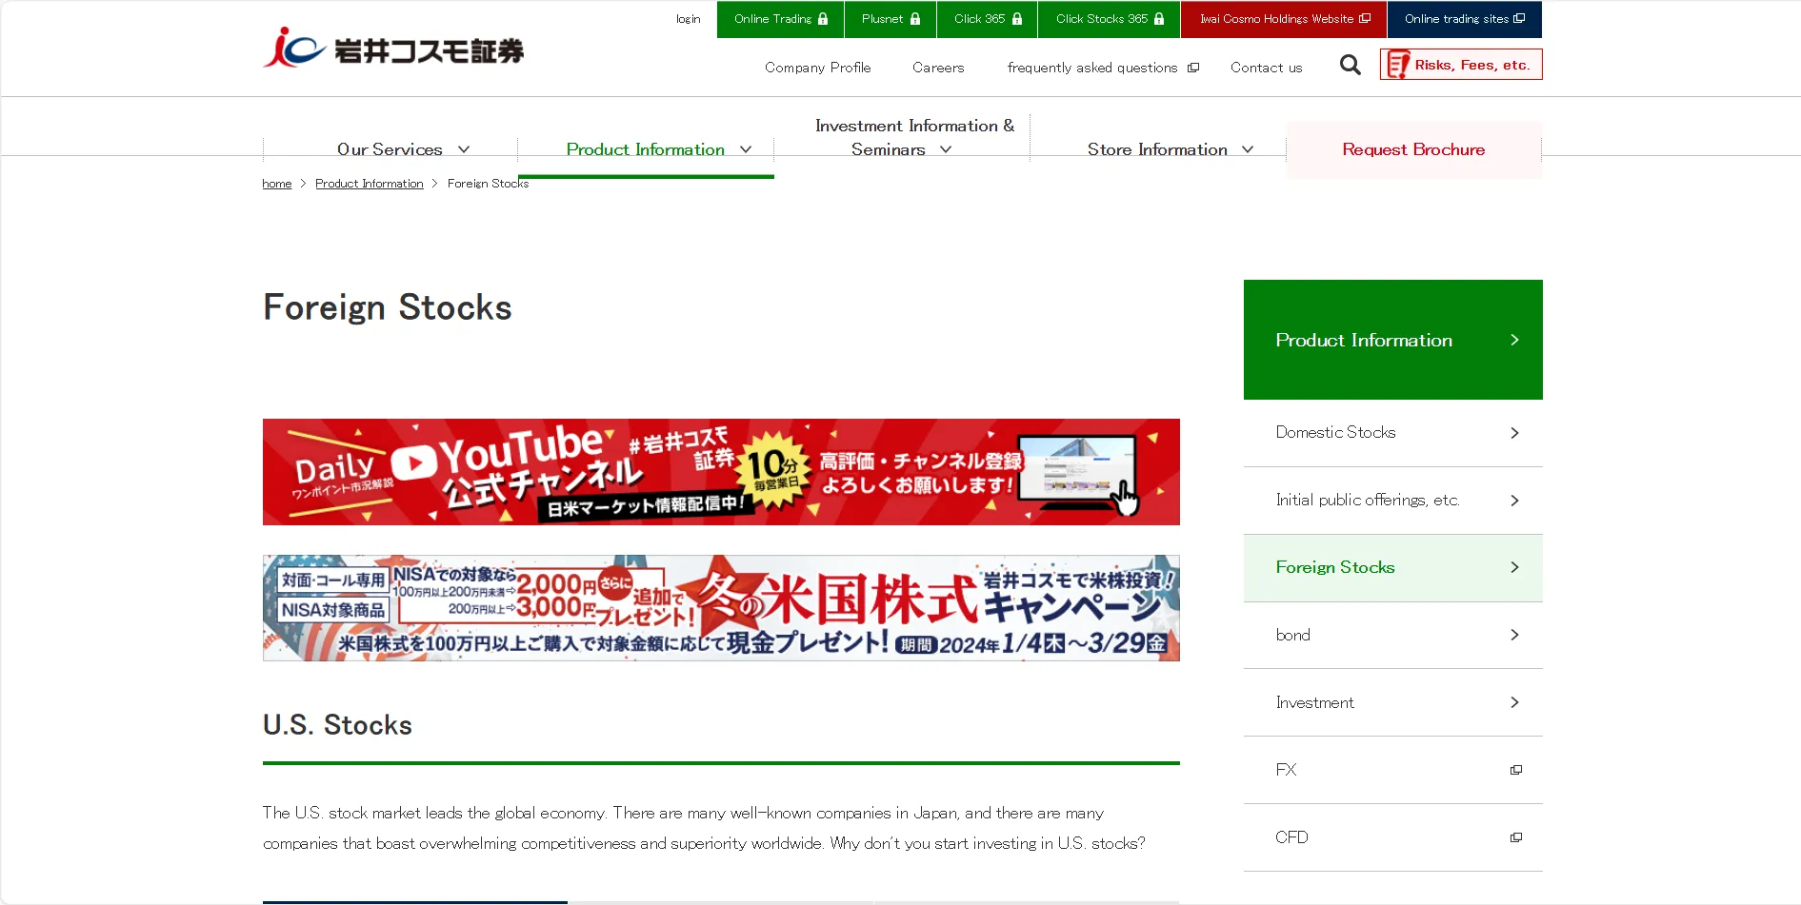Expand the Our Services dropdown chevron
This screenshot has height=905, width=1801.
[x=464, y=149]
